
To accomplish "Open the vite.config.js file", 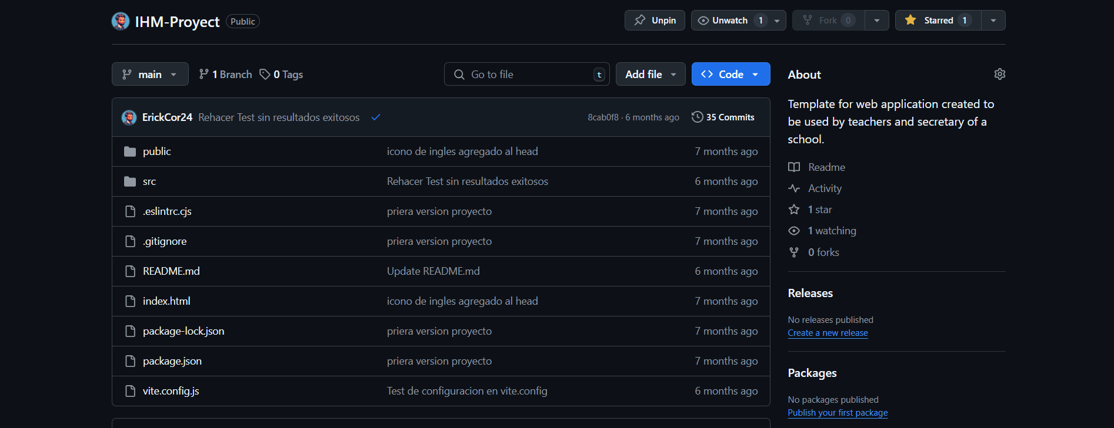I will pyautogui.click(x=171, y=391).
